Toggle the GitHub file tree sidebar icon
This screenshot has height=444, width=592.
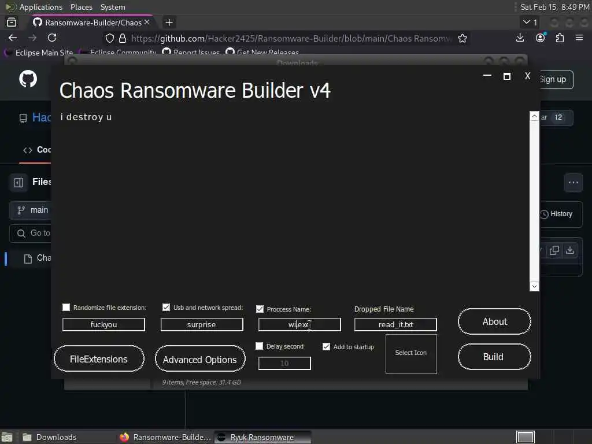18,183
